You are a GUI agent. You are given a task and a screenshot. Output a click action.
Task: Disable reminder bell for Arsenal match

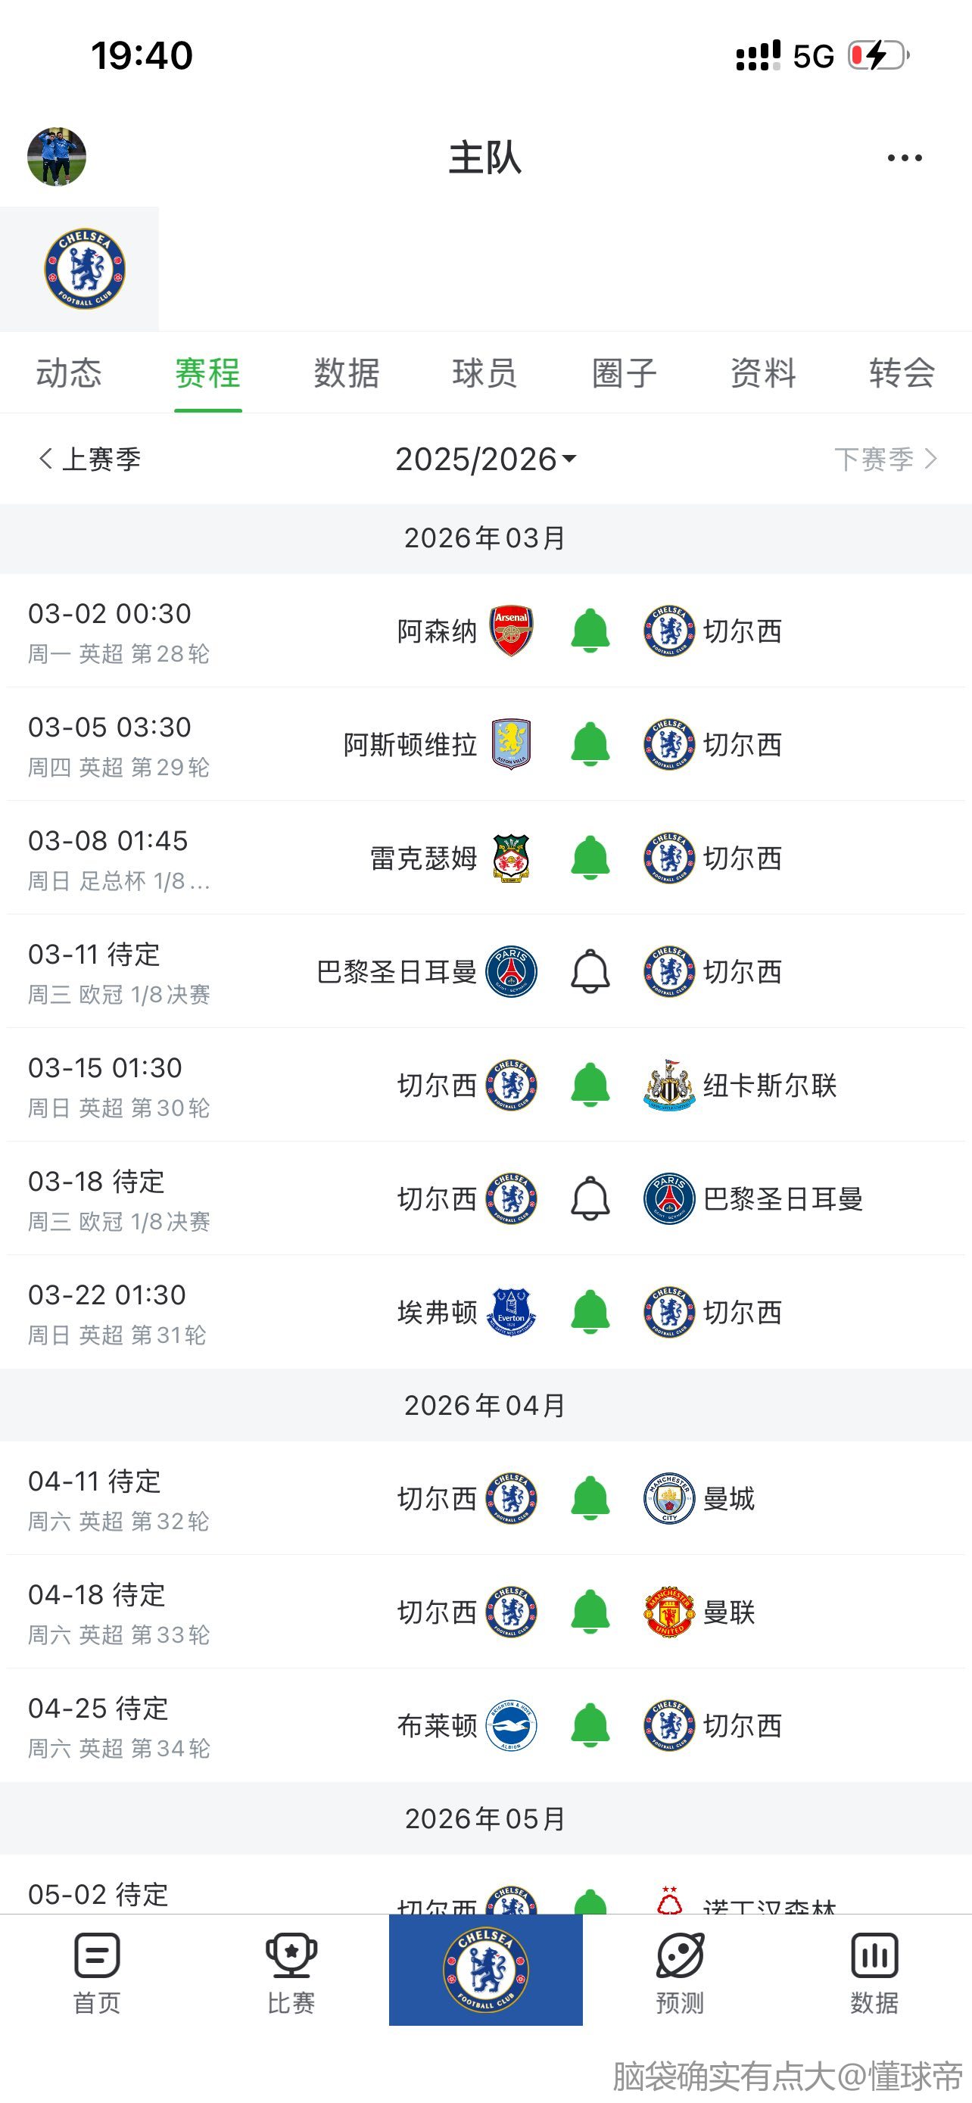pyautogui.click(x=590, y=631)
